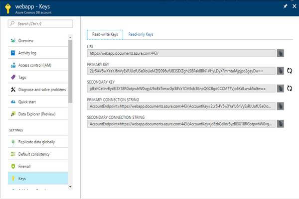Click the sidebar scrollbar thumb
This screenshot has height=199, width=299.
tap(70, 72)
